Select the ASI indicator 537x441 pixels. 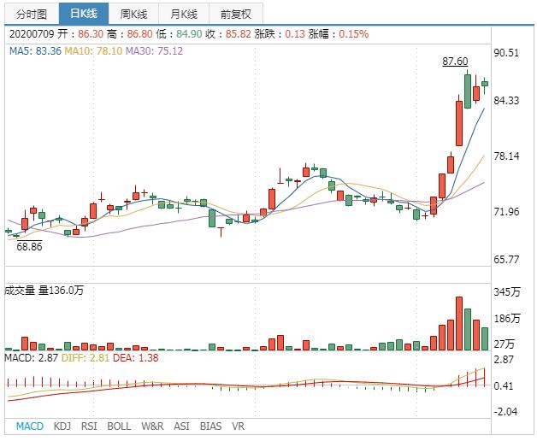tap(181, 426)
